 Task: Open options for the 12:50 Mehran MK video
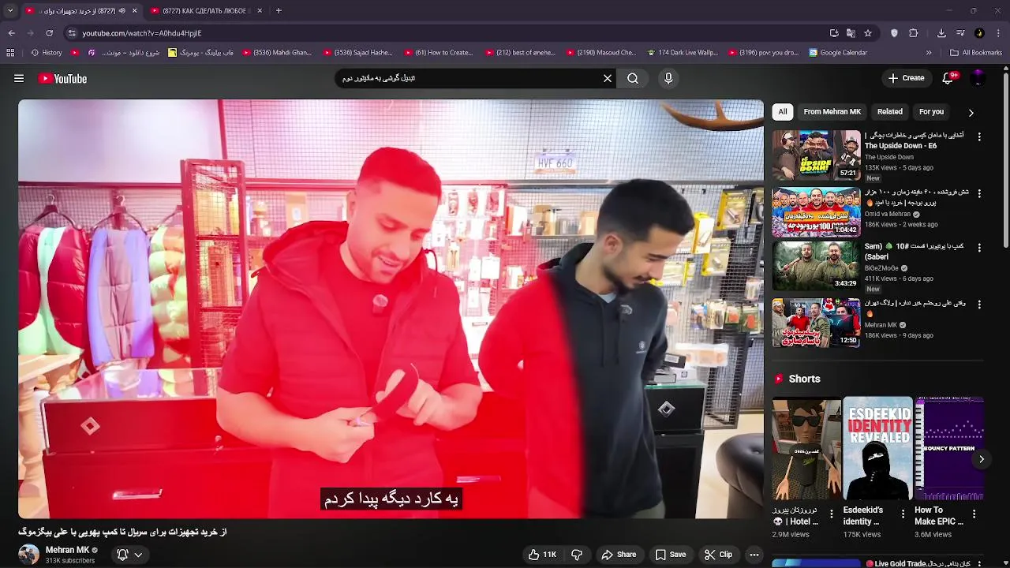click(979, 305)
